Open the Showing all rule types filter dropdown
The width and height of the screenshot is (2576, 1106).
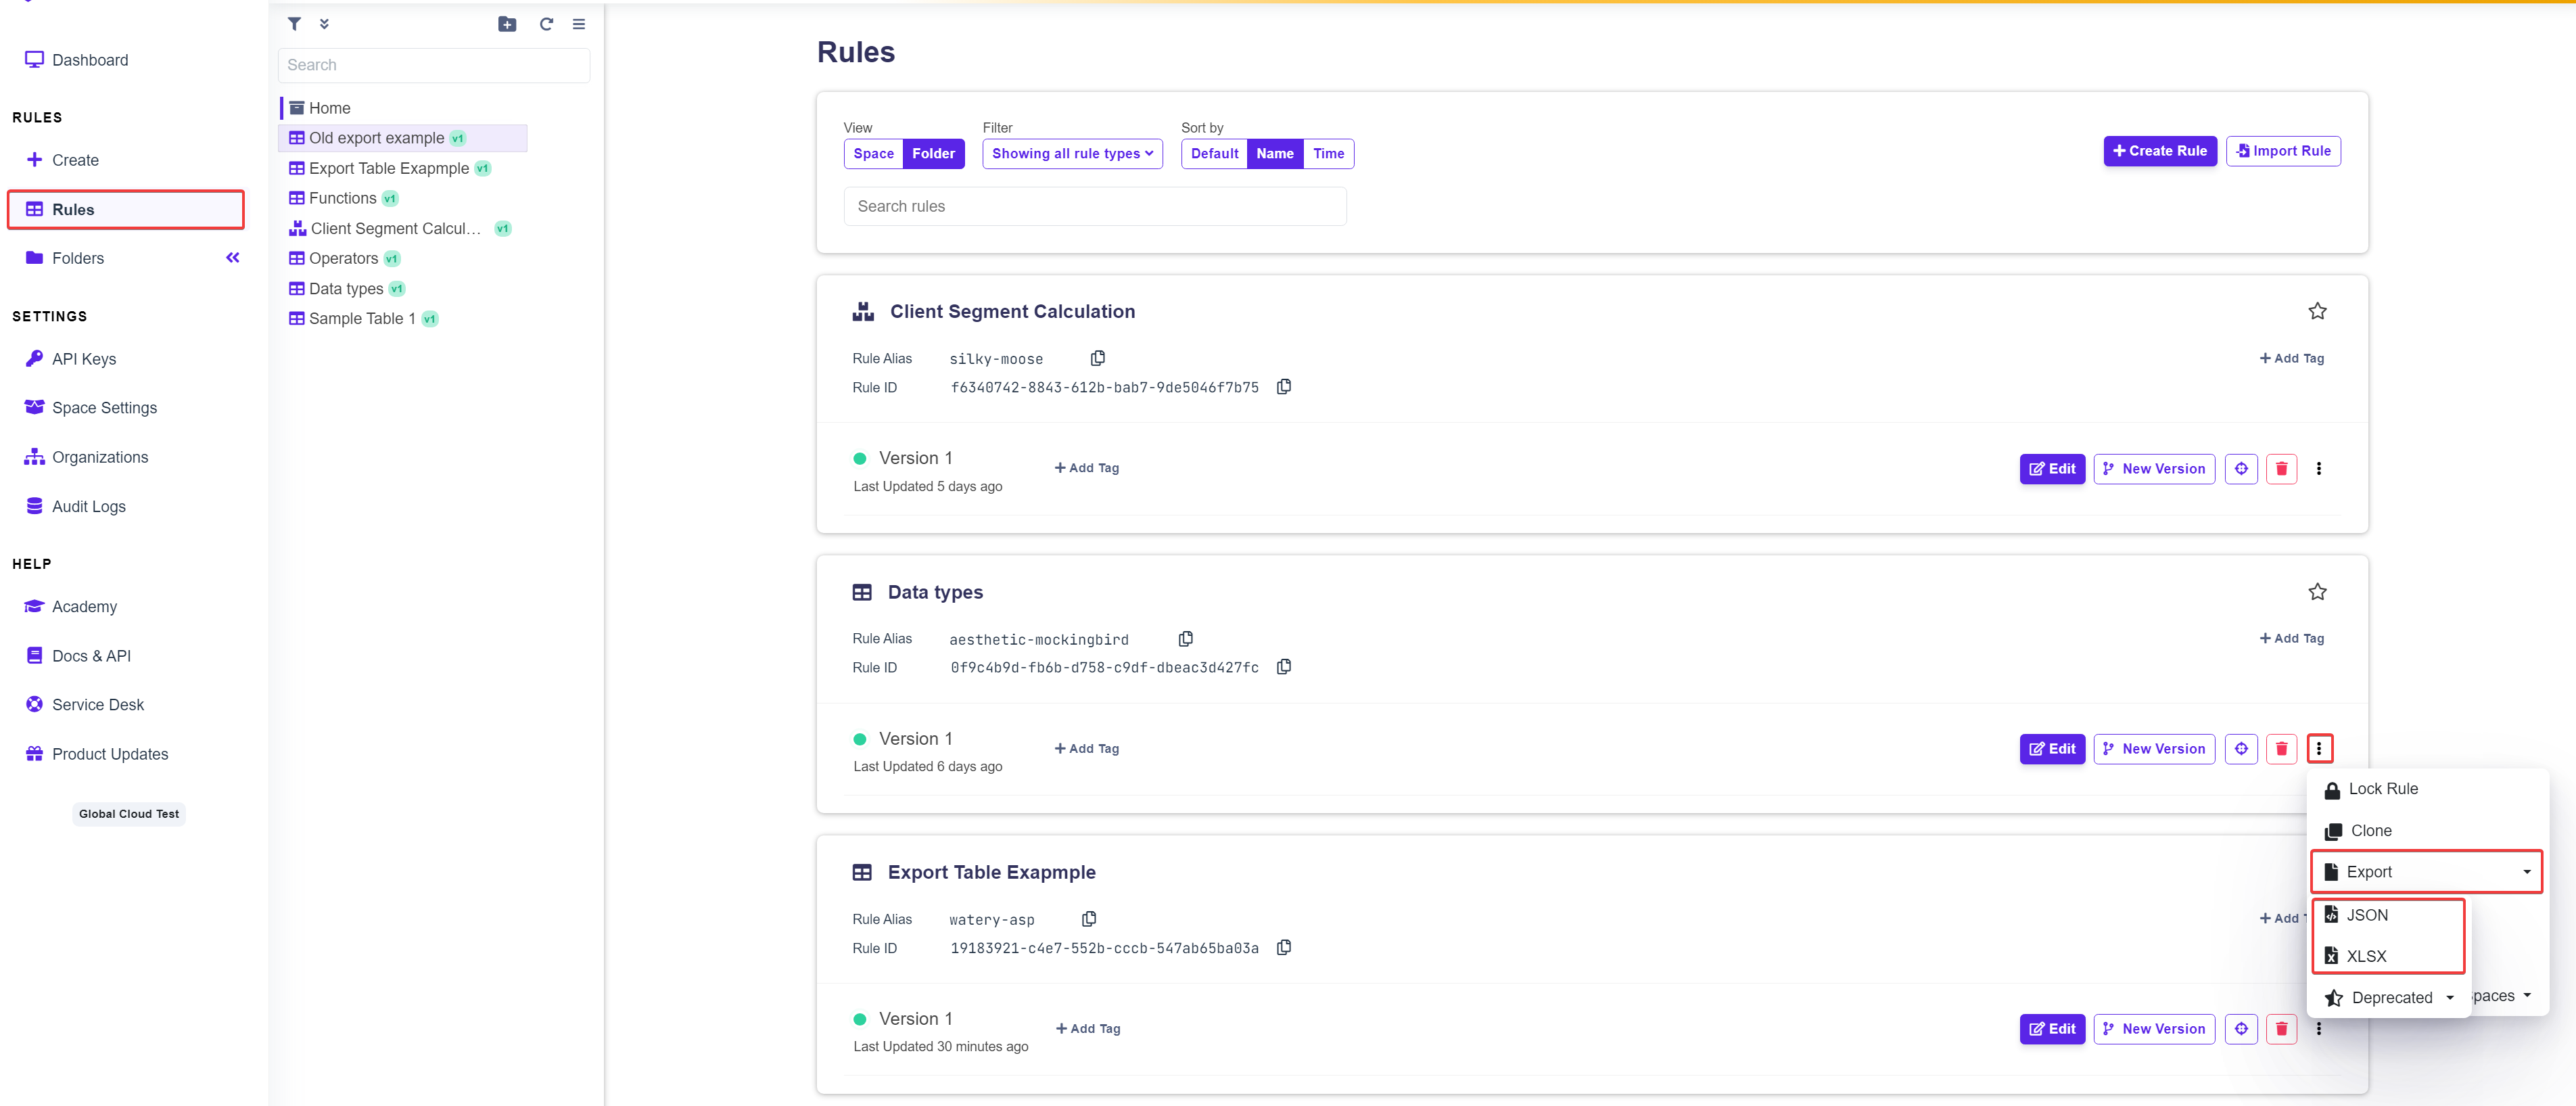point(1072,154)
